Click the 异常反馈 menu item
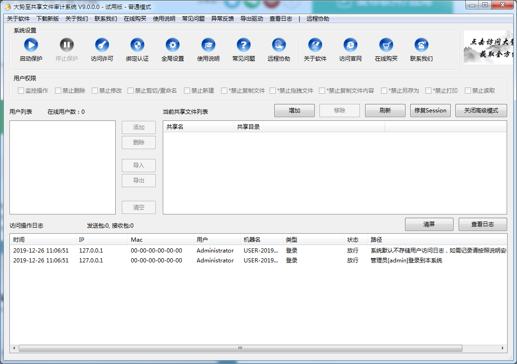The width and height of the screenshot is (517, 364). point(223,19)
